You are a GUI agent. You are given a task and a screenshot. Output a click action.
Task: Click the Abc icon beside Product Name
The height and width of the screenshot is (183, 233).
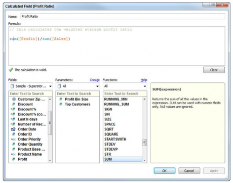point(13,154)
